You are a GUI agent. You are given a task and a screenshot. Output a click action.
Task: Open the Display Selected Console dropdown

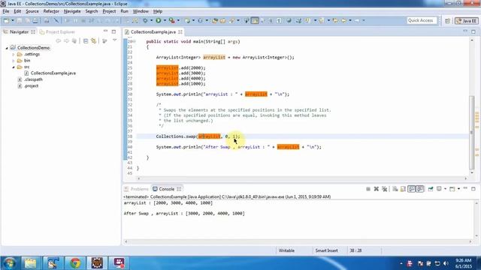(445, 189)
